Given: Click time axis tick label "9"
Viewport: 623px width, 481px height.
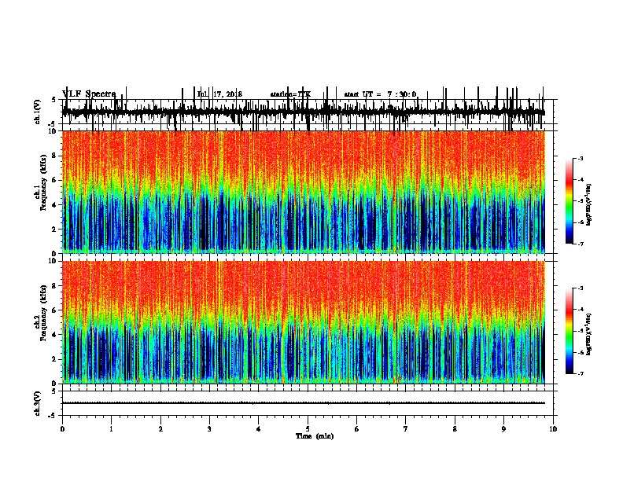Looking at the screenshot, I should (503, 429).
